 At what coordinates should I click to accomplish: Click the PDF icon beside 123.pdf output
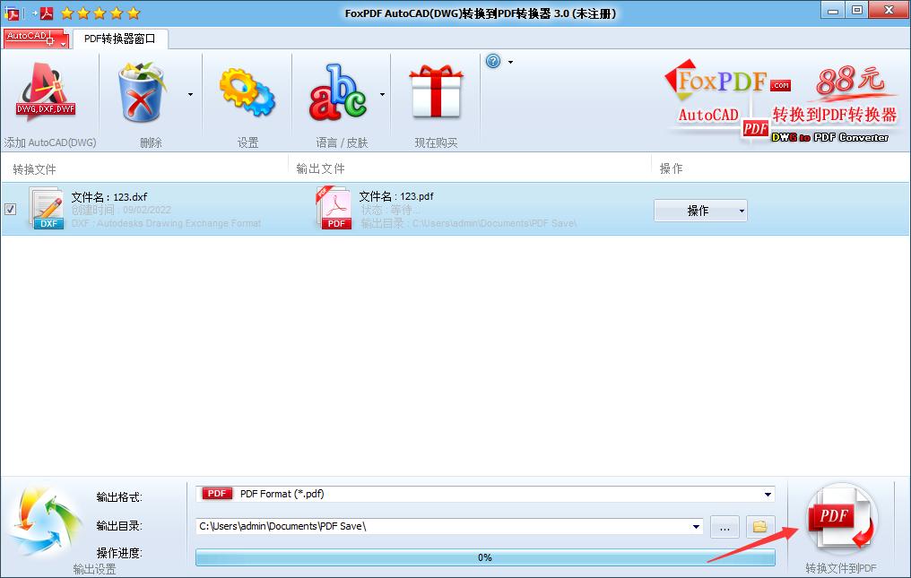tap(334, 207)
